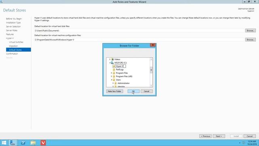The width and height of the screenshot is (259, 146).
Task: Go to Hyper-V step
Action: (x=10, y=38)
